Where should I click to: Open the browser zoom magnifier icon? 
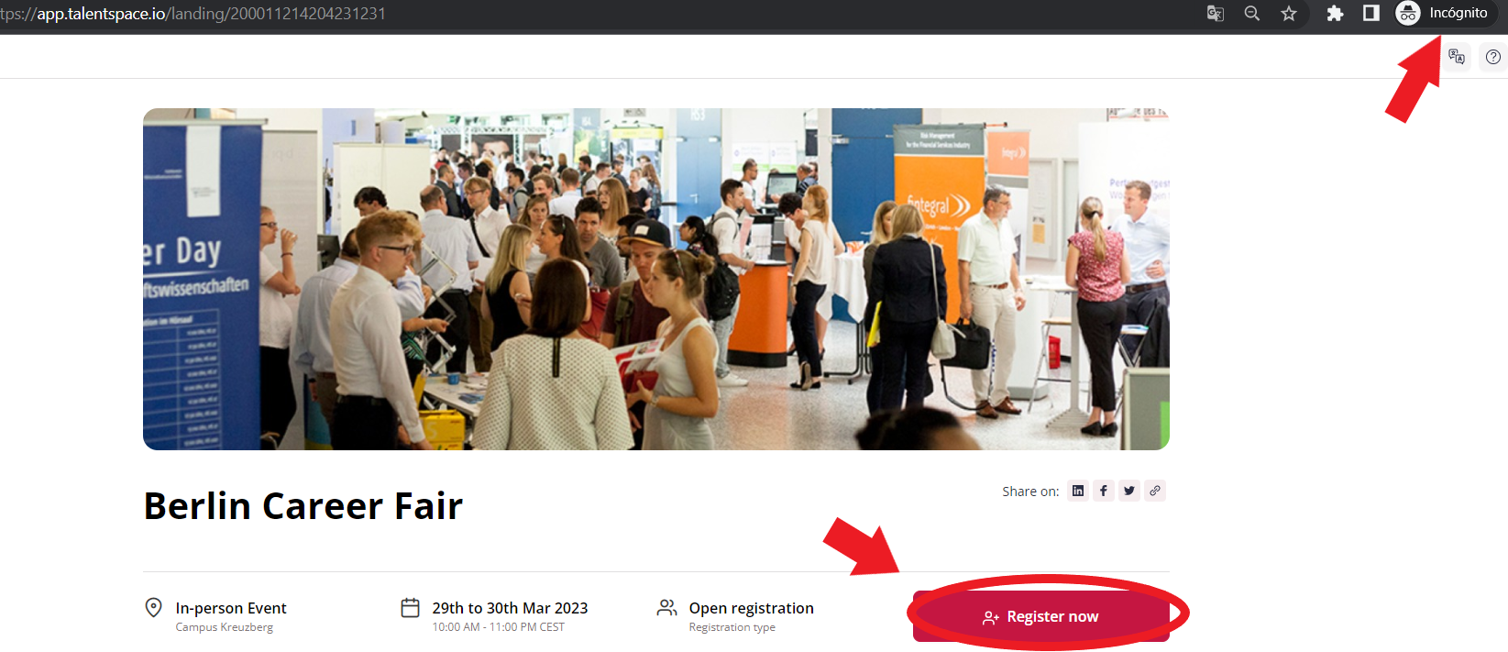1252,13
